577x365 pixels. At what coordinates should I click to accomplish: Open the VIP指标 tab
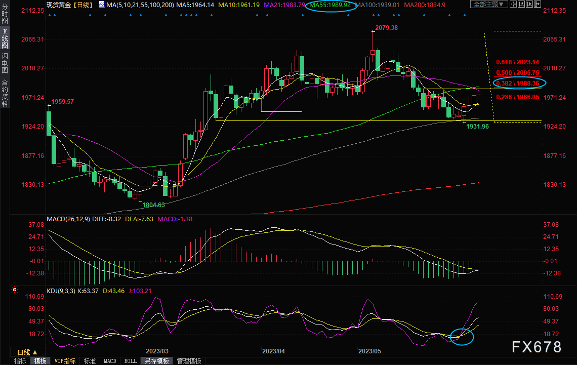pos(65,361)
